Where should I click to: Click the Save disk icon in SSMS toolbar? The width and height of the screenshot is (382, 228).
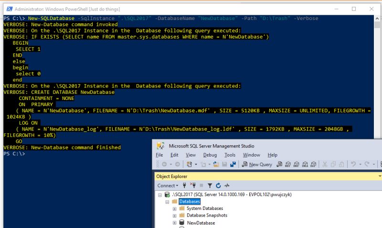(224, 164)
